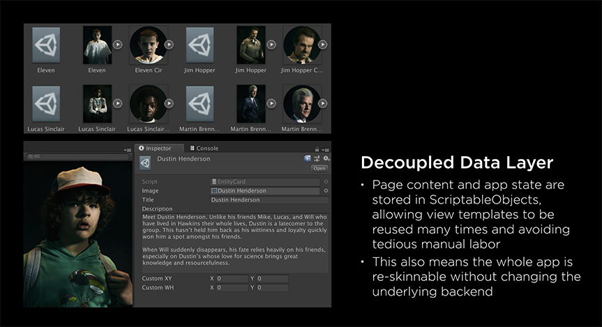Click the Open button
The image size is (602, 327).
[x=319, y=168]
